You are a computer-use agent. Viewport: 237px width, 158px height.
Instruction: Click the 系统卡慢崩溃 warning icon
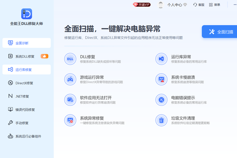click(161, 79)
